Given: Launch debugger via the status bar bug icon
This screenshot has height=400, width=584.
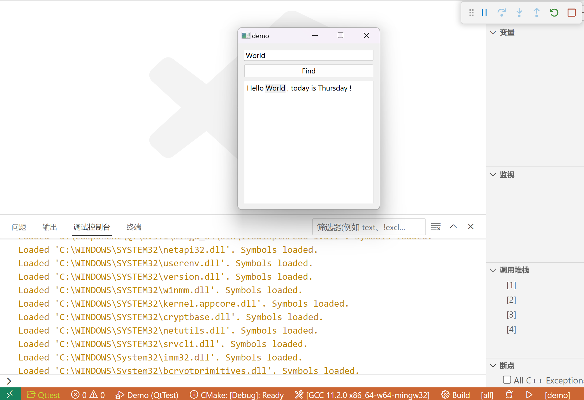Looking at the screenshot, I should [x=509, y=394].
